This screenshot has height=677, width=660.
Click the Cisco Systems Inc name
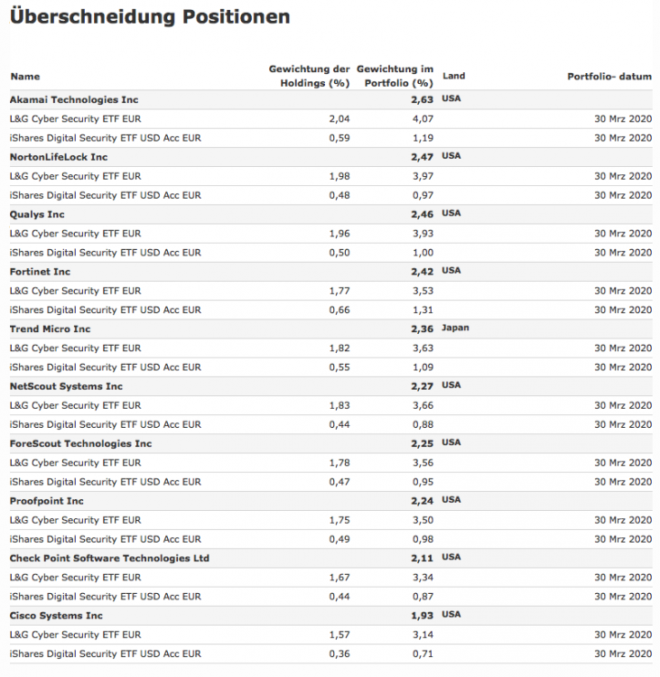[54, 616]
